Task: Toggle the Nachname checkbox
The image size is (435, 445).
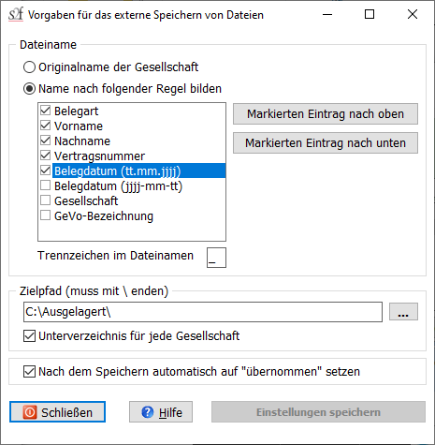Action: [x=46, y=141]
